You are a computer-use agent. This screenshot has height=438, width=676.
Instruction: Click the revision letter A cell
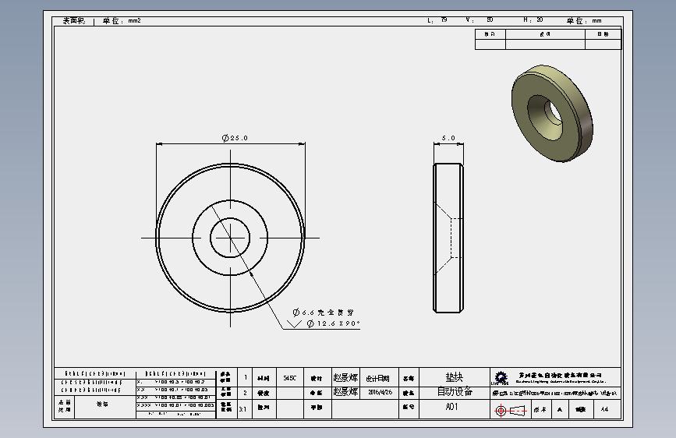pos(560,409)
